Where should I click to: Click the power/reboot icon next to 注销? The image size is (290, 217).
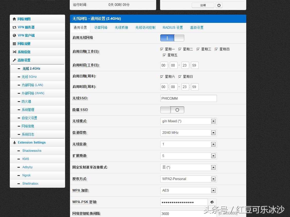tap(219, 5)
